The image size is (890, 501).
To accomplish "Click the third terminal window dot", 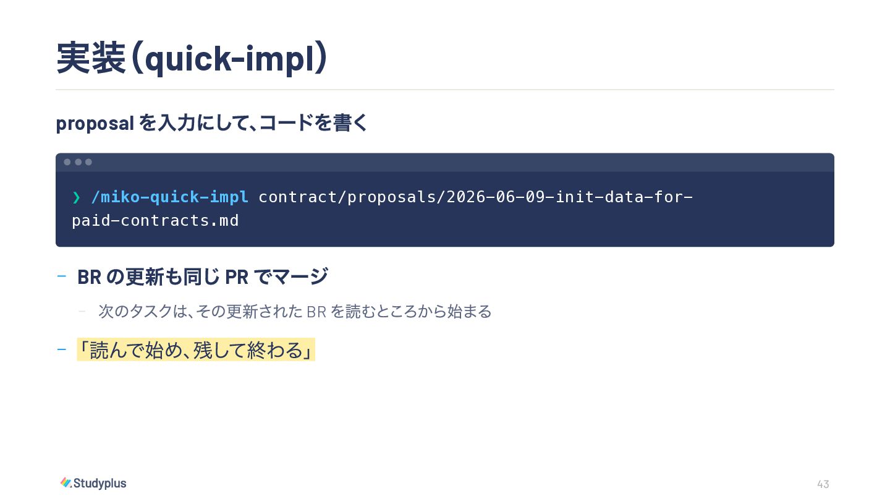I will click(88, 162).
